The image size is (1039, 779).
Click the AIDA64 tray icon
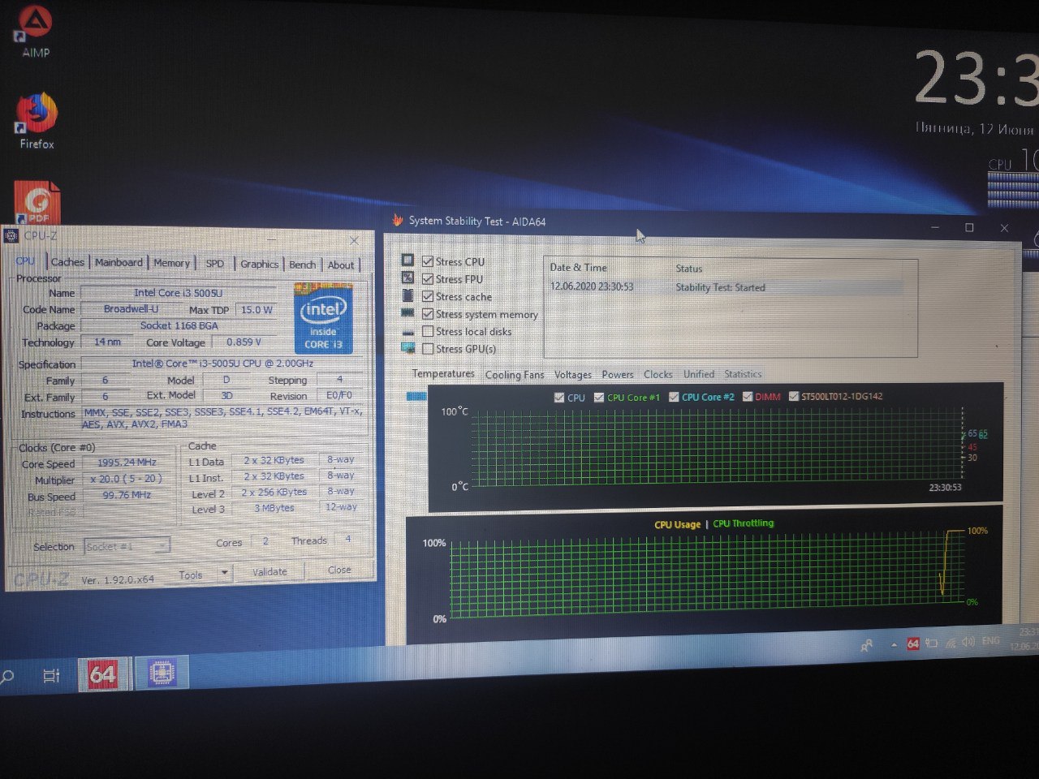(913, 643)
